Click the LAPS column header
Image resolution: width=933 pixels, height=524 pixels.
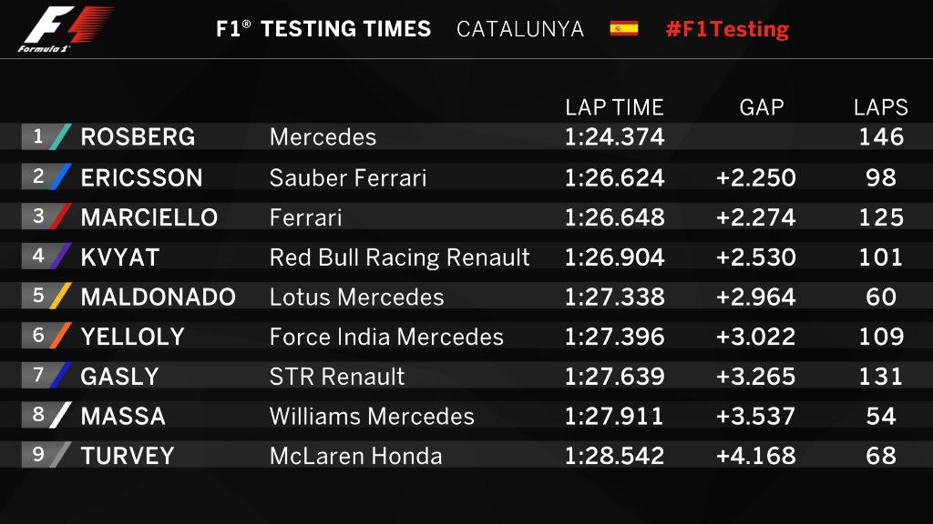(881, 107)
